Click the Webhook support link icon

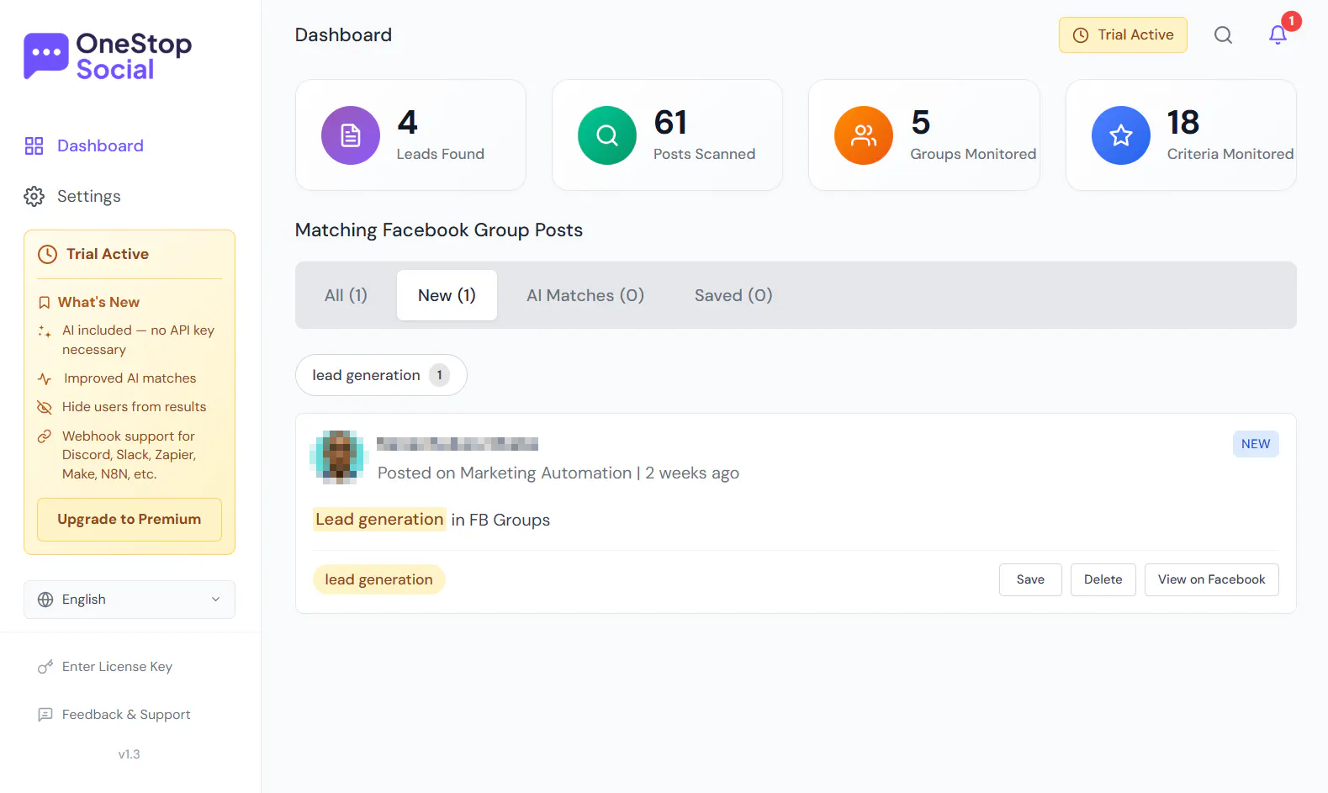(x=45, y=436)
